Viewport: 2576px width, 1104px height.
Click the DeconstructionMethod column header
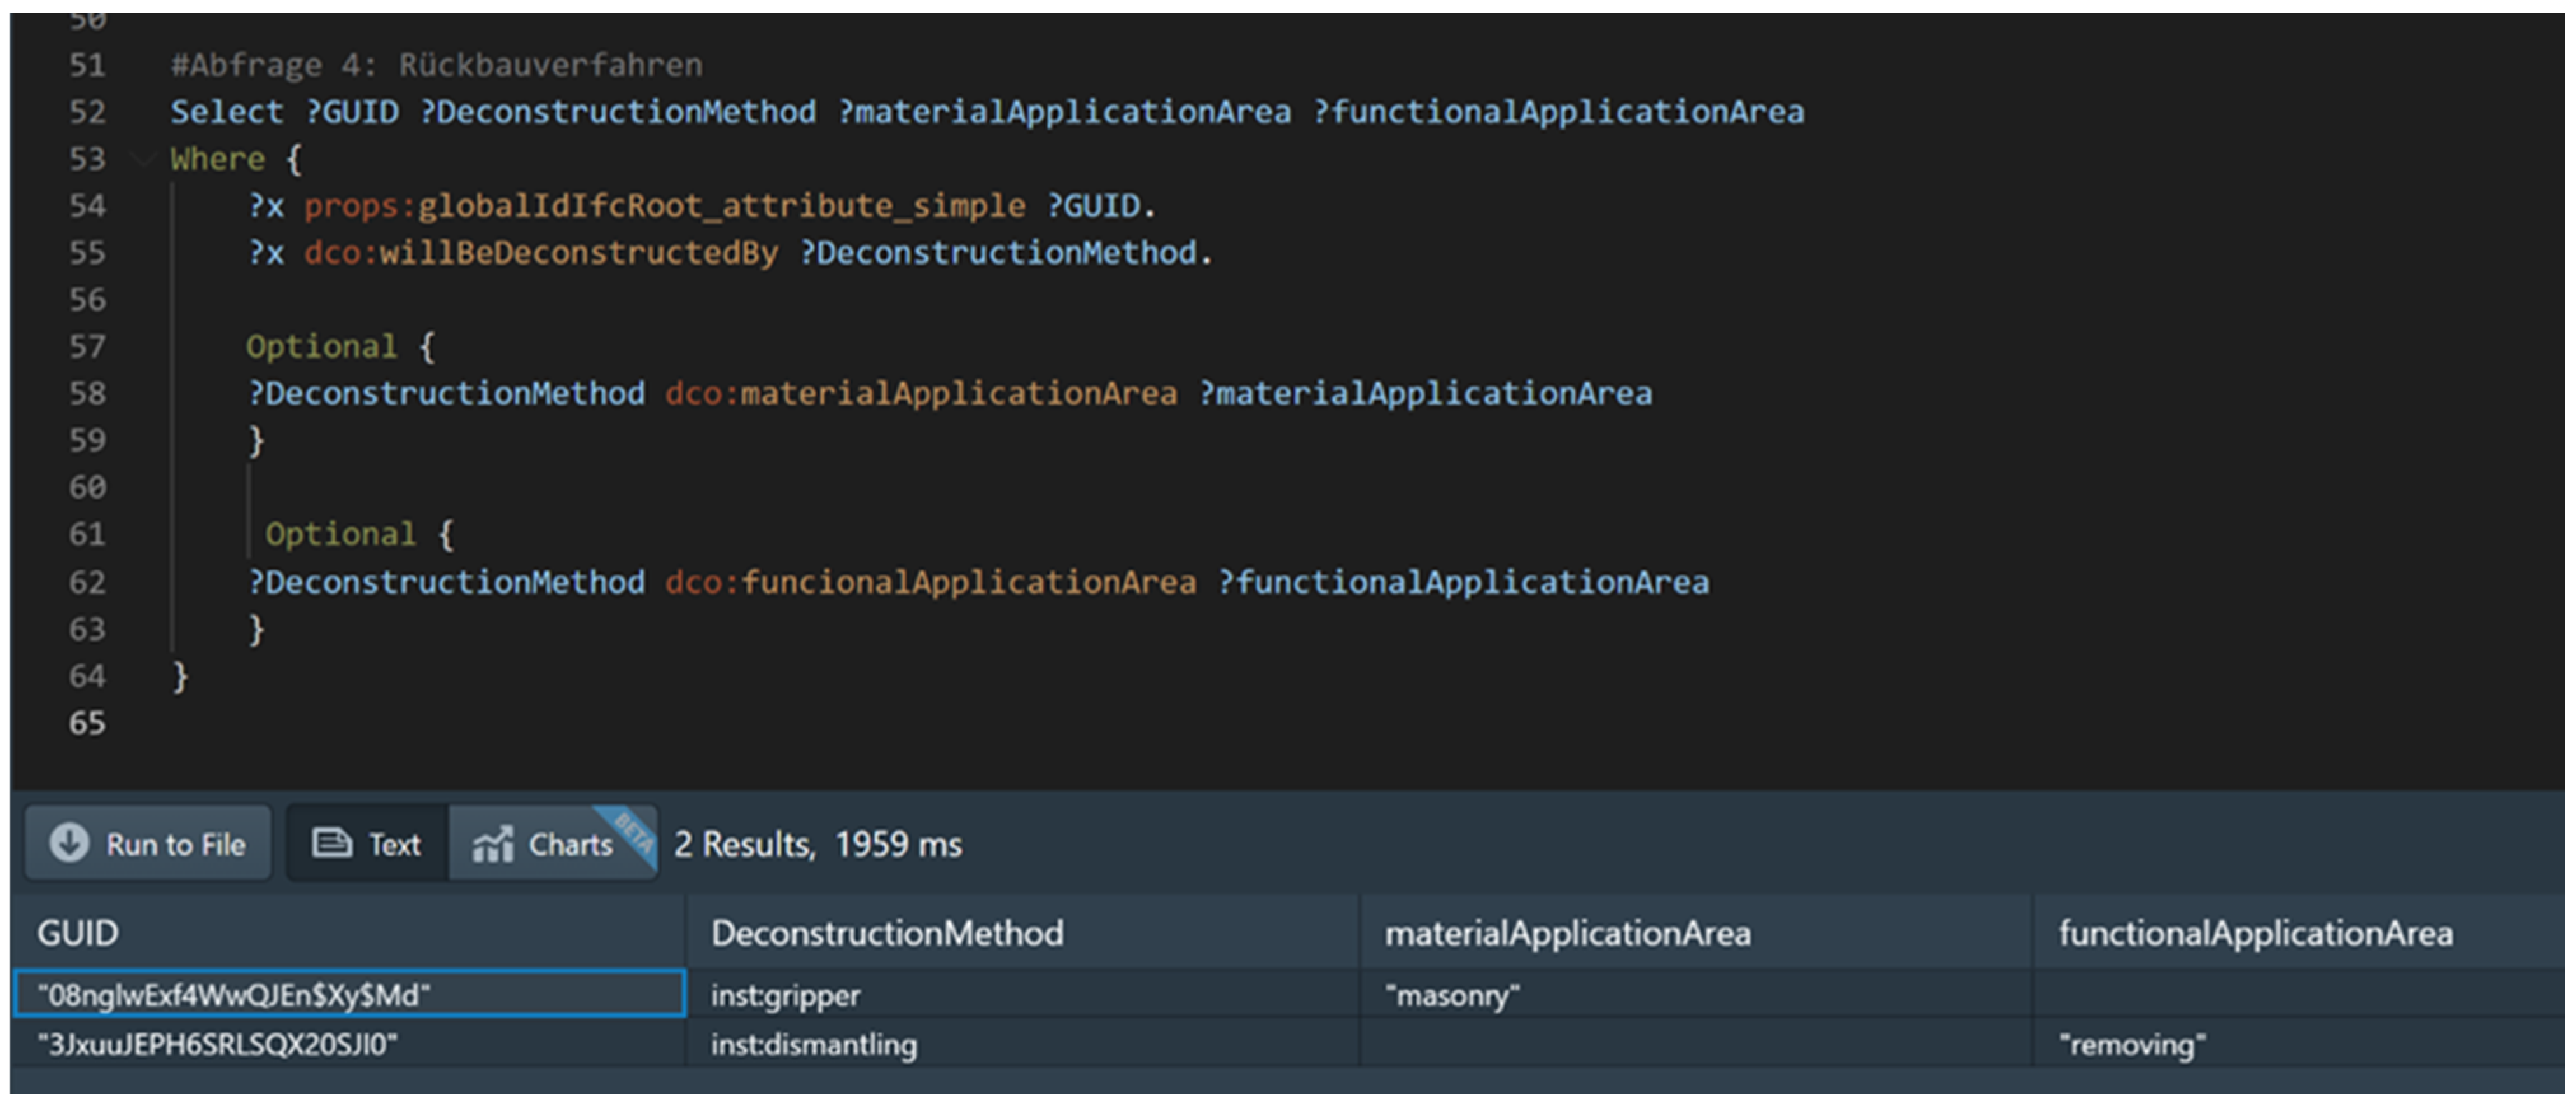(x=887, y=933)
